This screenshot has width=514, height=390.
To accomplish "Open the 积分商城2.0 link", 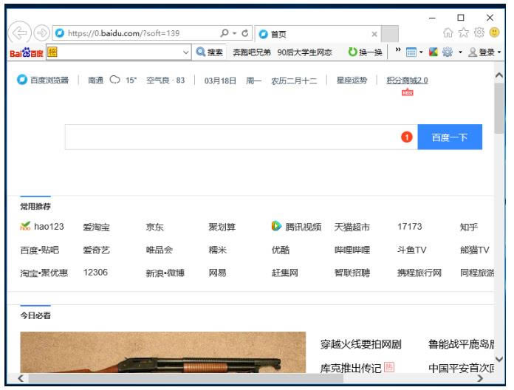I will click(407, 81).
